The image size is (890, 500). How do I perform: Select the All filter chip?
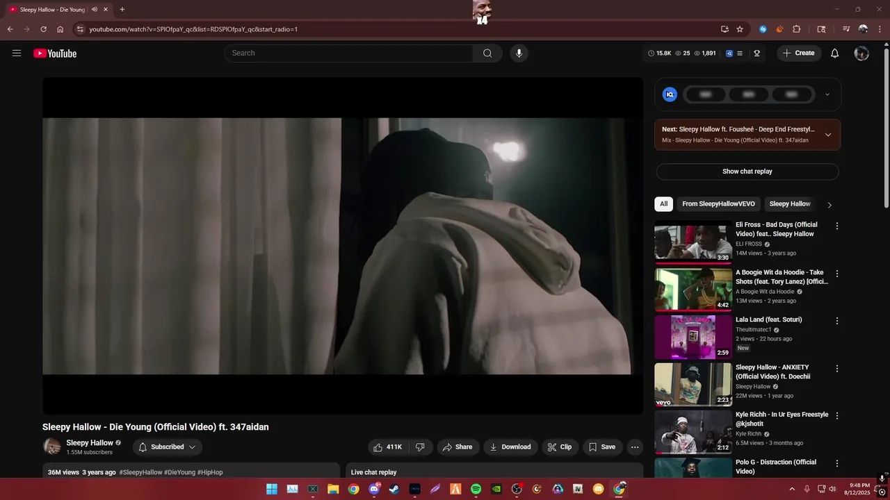(663, 204)
